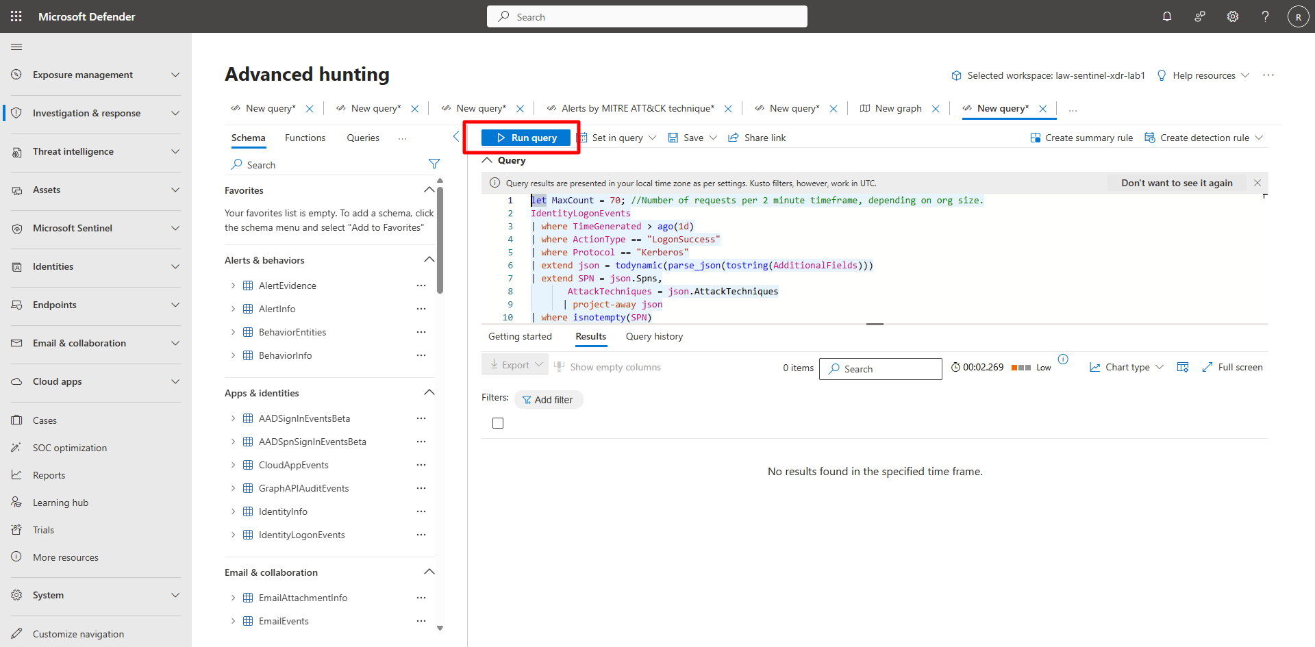Click Don't want to see it again
The width and height of the screenshot is (1315, 647).
point(1177,183)
